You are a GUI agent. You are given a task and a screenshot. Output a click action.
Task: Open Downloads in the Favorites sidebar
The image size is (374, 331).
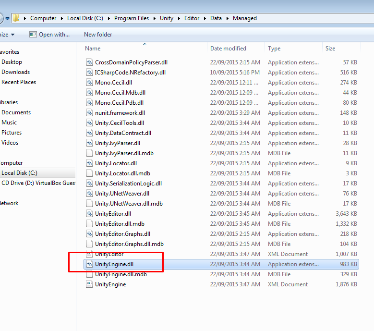15,72
